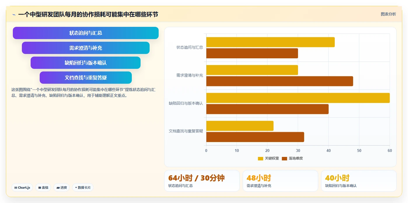Image resolution: width=408 pixels, height=203 pixels.
Task: Click the lightning icon beside the title
Action: pyautogui.click(x=14, y=15)
